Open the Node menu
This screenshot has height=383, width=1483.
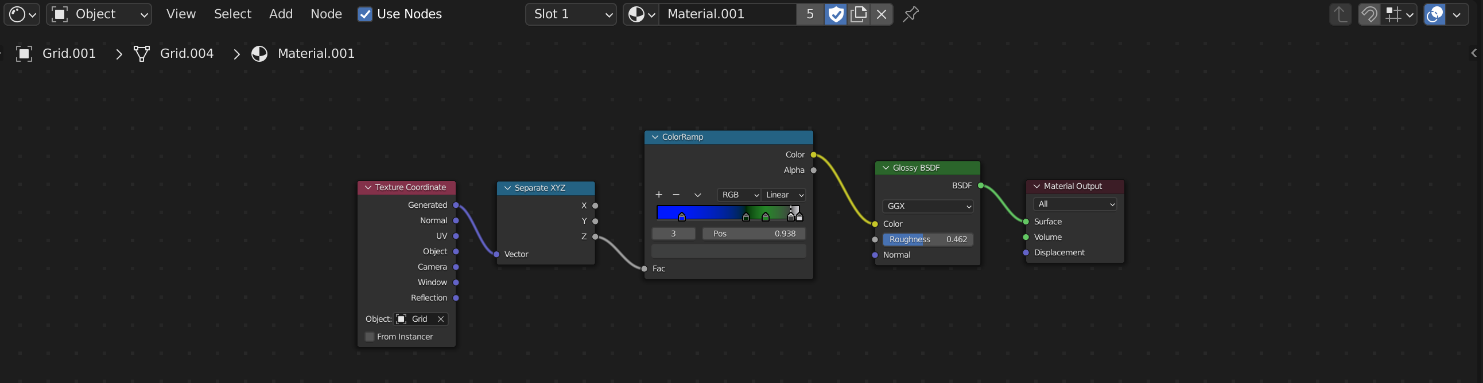[326, 14]
